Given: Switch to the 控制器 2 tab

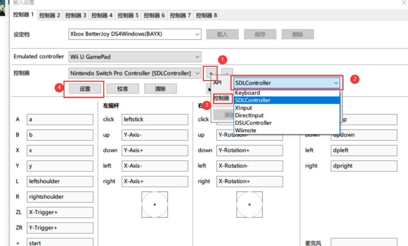Looking at the screenshot, I should coord(50,16).
